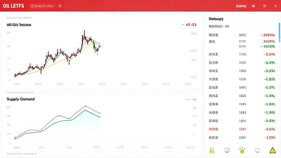Open the header search field
This screenshot has width=281, height=158.
[x=46, y=6]
